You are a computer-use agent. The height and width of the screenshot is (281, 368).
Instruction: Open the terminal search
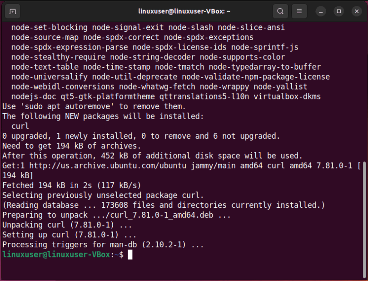pos(280,11)
